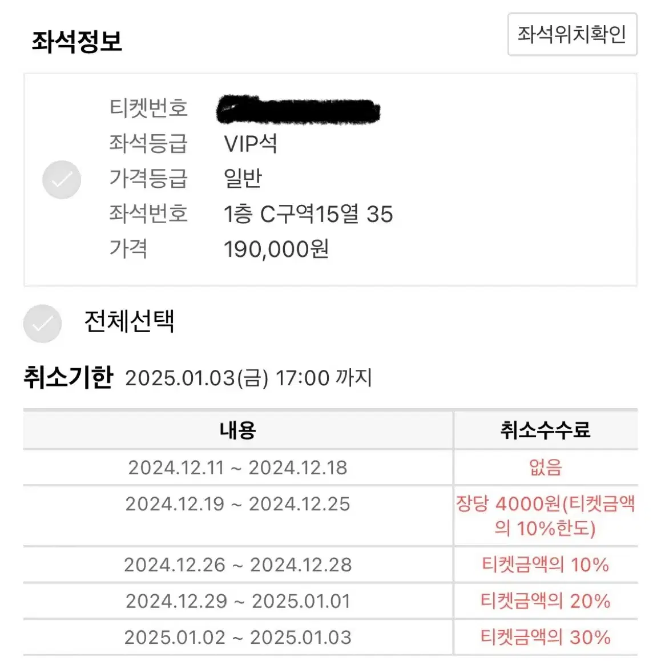Select the 2024.12.26 ~ 2024.12.28 row
This screenshot has height=661, width=661.
(x=330, y=565)
